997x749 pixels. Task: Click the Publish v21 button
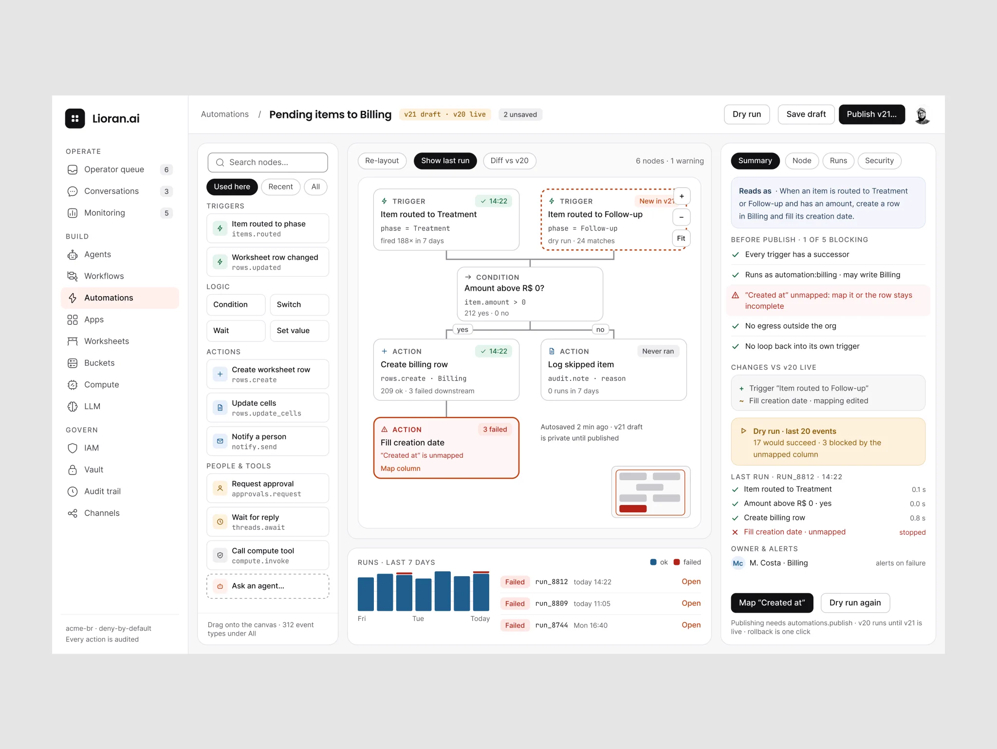[x=871, y=114]
